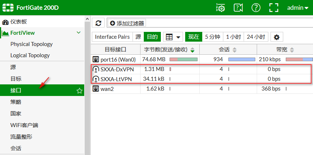Select the SXXA-LtVPN row
Image resolution: width=313 pixels, height=155 pixels.
[202, 79]
